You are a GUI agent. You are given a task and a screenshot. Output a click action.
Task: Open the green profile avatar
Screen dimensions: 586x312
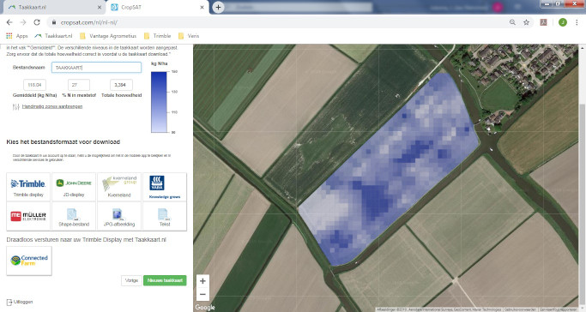[x=563, y=22]
